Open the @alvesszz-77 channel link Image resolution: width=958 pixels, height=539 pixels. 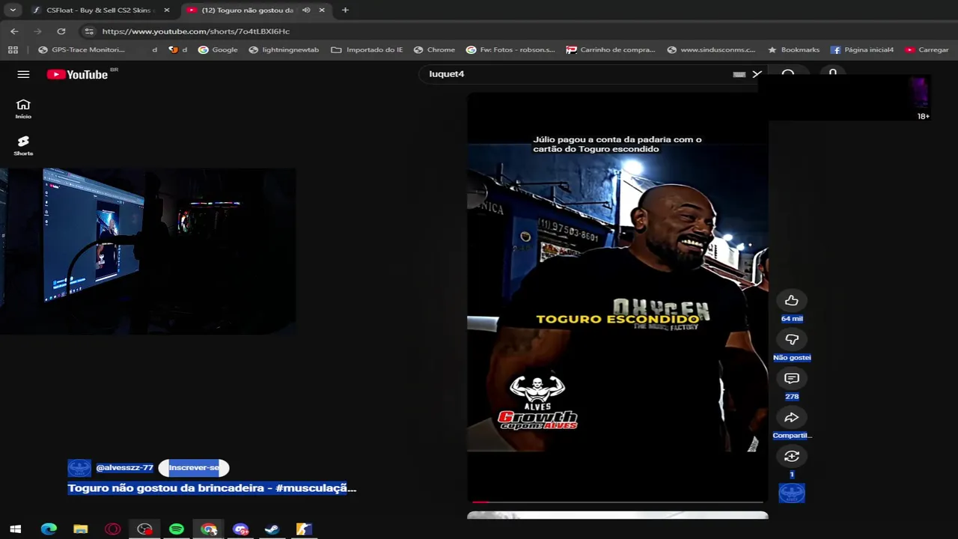coord(124,468)
